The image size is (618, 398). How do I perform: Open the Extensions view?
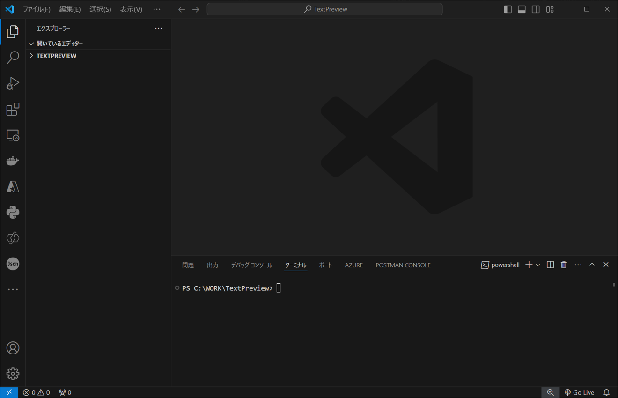pos(13,109)
